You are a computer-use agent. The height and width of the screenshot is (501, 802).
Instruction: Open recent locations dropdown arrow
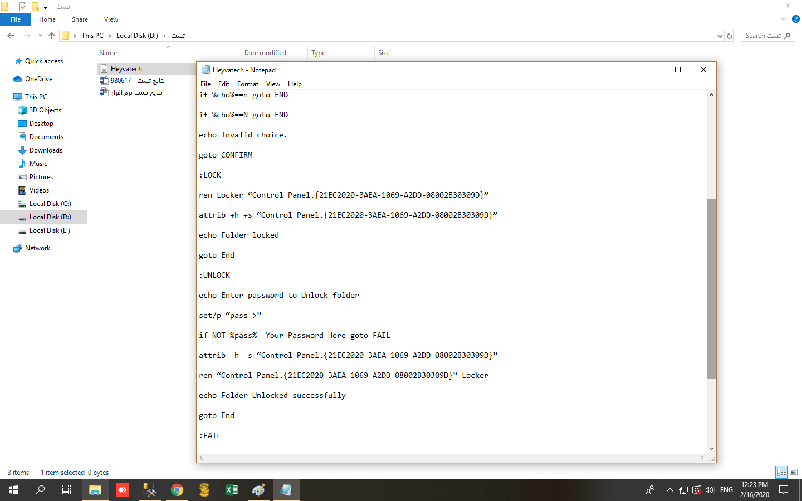click(x=40, y=36)
